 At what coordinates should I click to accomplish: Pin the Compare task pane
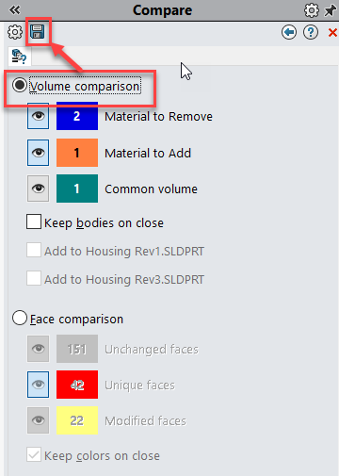tap(331, 10)
